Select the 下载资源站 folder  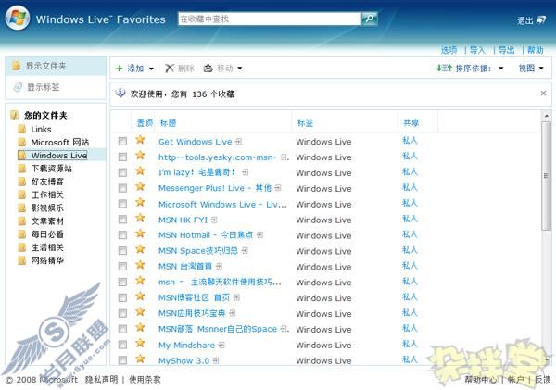(51, 169)
